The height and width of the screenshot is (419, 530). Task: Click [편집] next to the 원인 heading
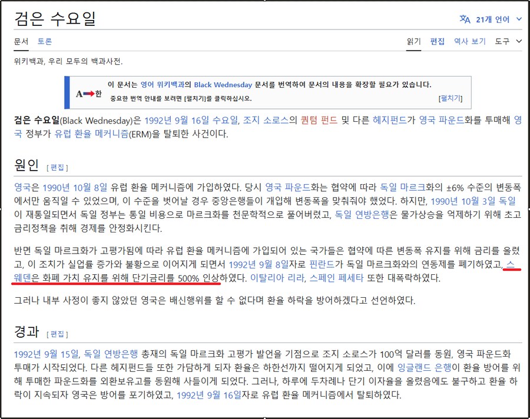57,167
